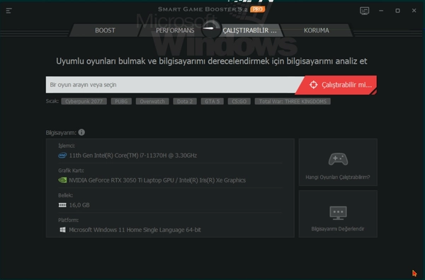Click the info icon beside Bilgisayarım
The height and width of the screenshot is (280, 425).
[x=81, y=132]
